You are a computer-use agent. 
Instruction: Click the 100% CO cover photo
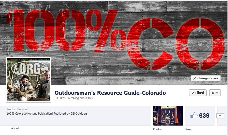pyautogui.click(x=114, y=42)
